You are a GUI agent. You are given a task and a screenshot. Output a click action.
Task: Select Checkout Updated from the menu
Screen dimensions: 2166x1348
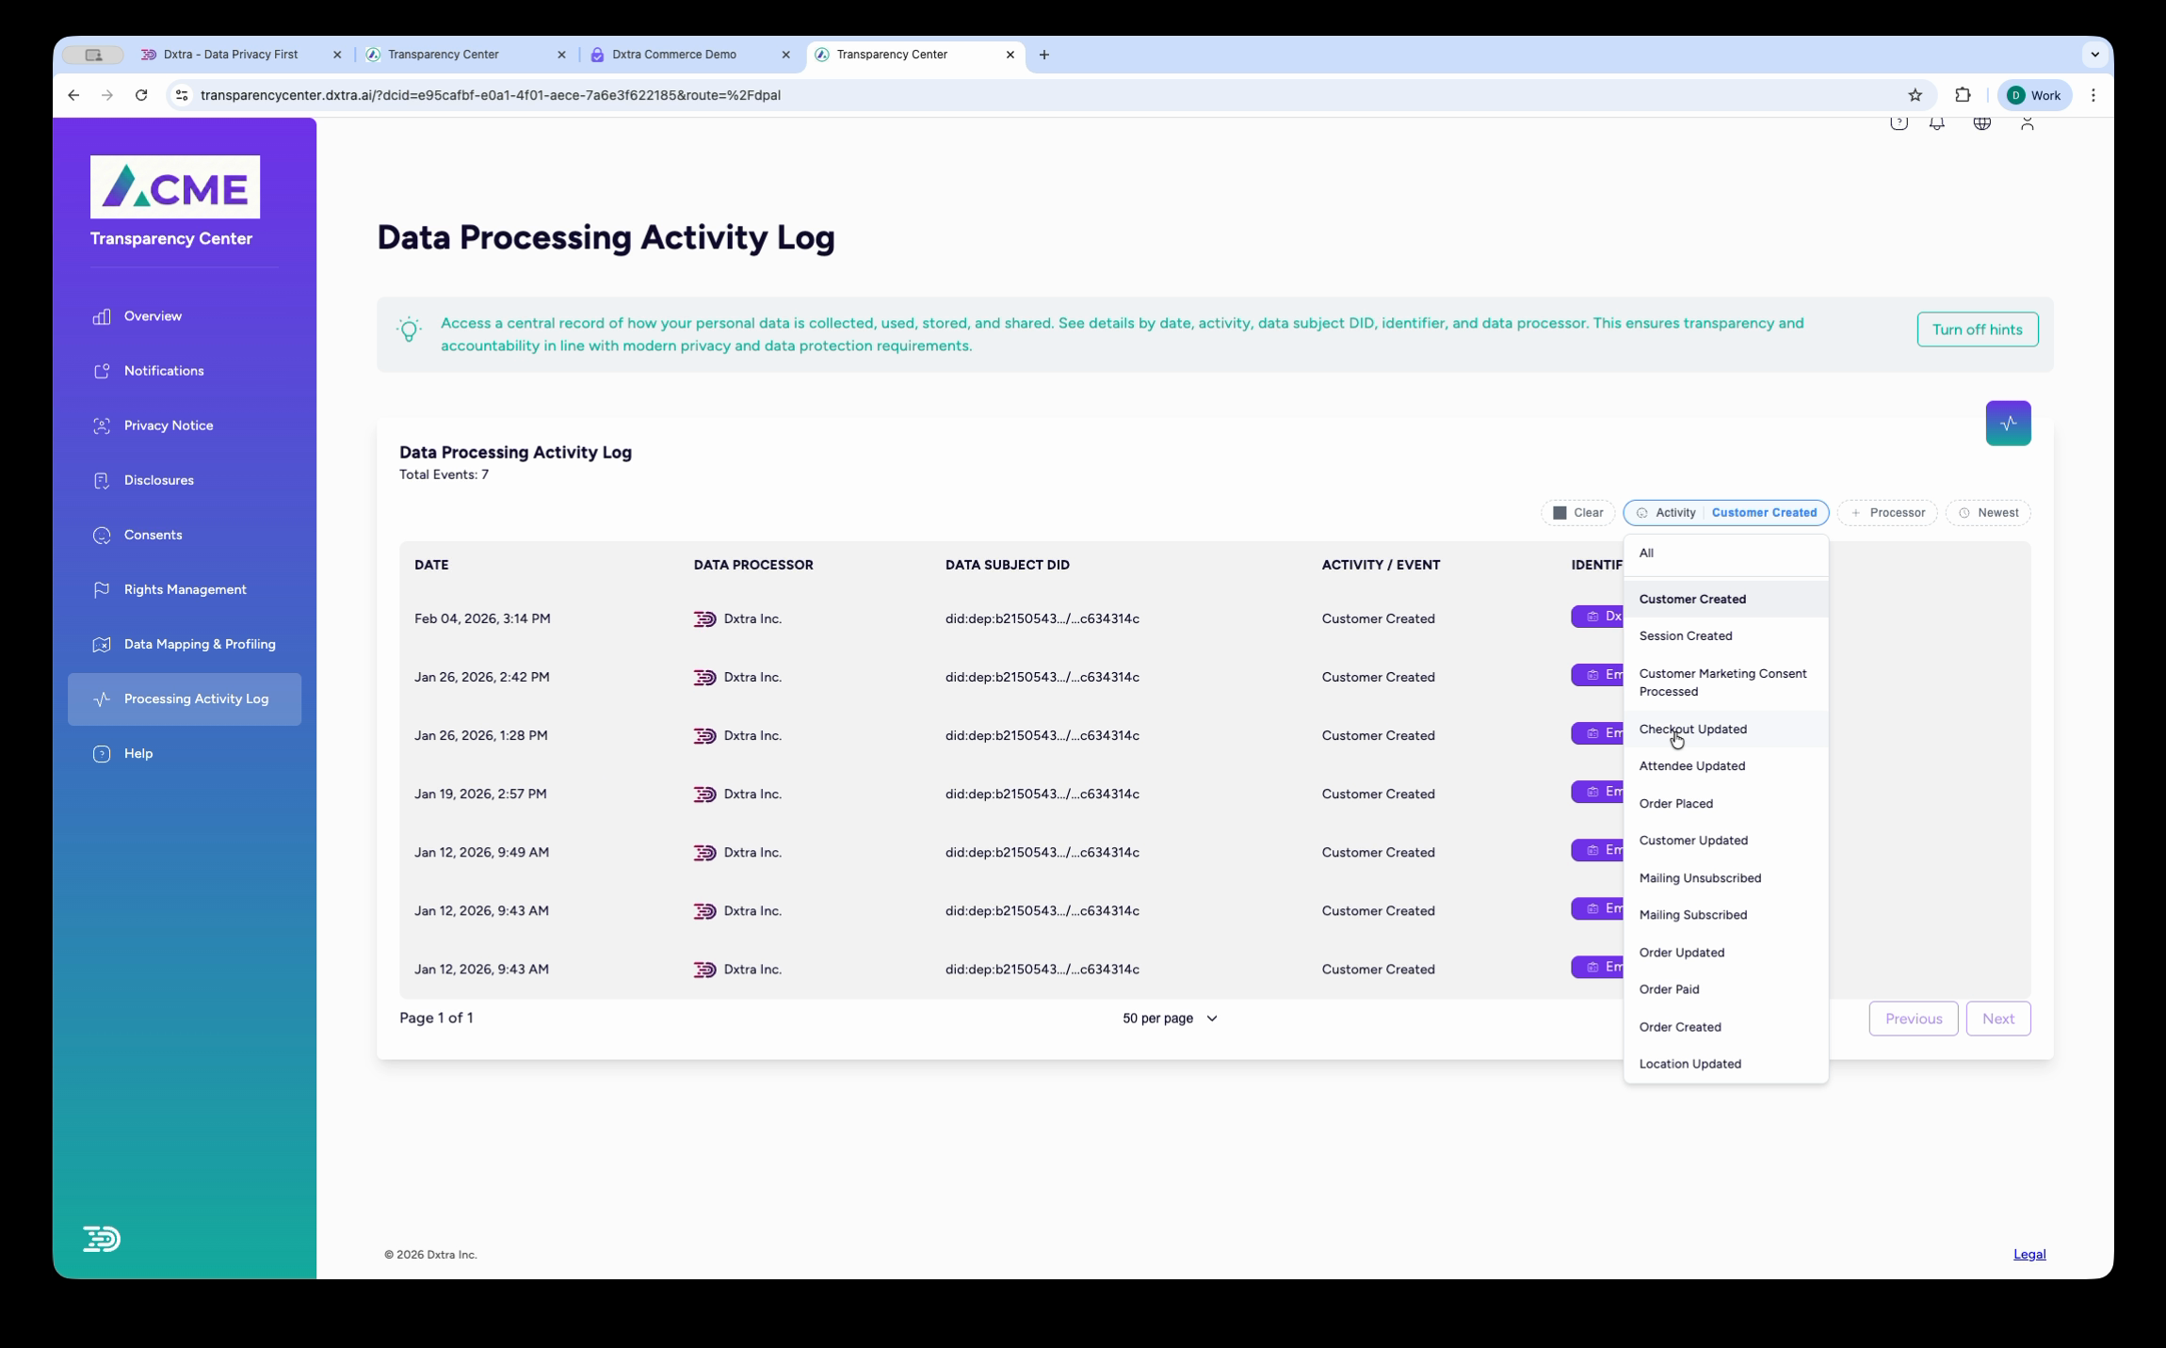[1692, 729]
